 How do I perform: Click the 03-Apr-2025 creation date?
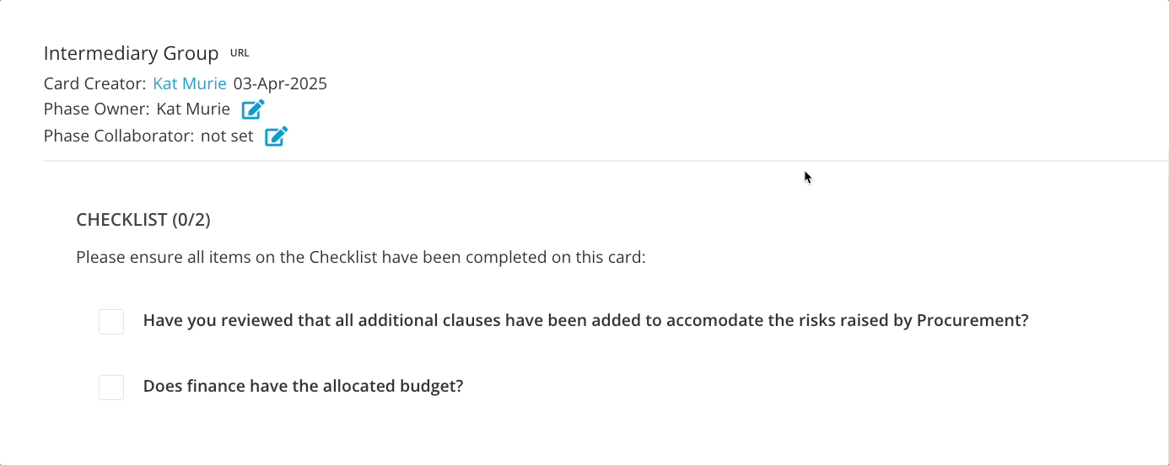tap(280, 83)
